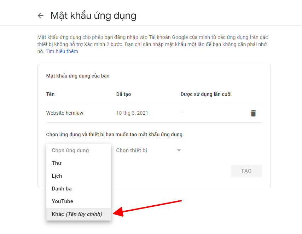The height and width of the screenshot is (234, 302).
Task: Open the Chọn thiết bị dropdown
Action: [x=149, y=150]
